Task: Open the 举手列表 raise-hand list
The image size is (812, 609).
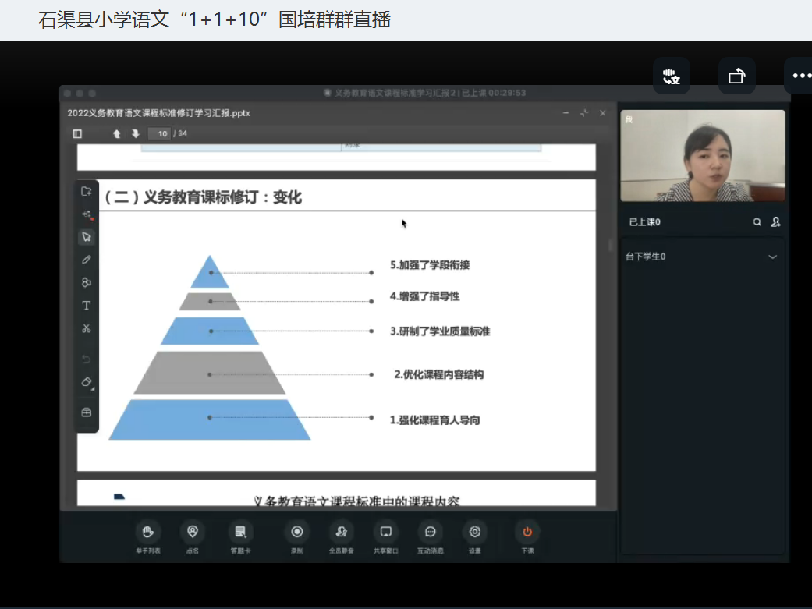Action: pos(147,533)
